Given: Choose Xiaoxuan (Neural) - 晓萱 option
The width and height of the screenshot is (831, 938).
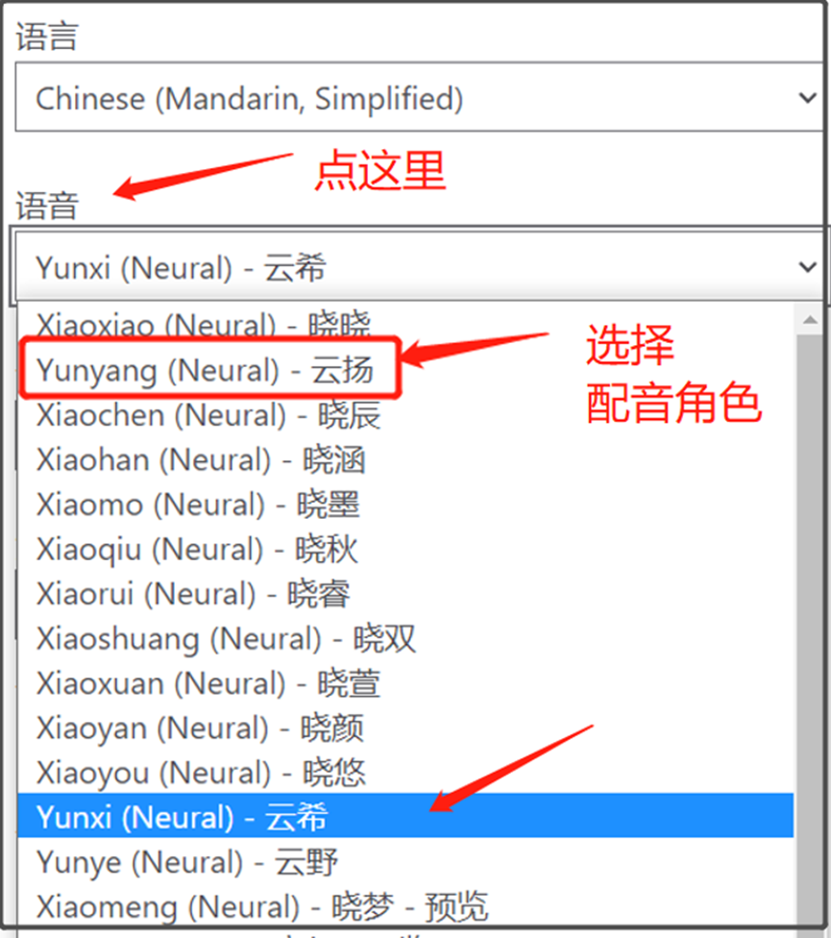Looking at the screenshot, I should point(405,682).
